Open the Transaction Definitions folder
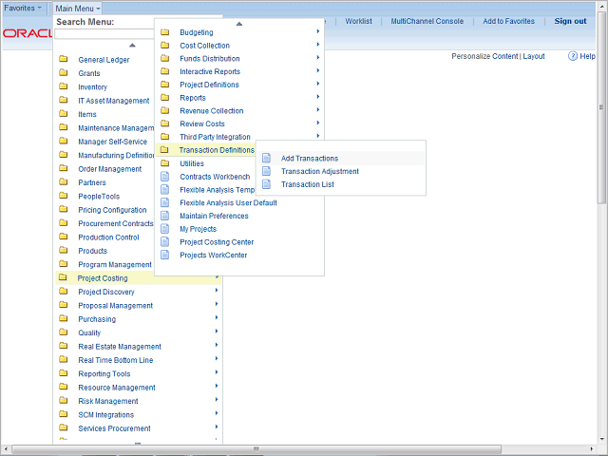 click(x=217, y=150)
